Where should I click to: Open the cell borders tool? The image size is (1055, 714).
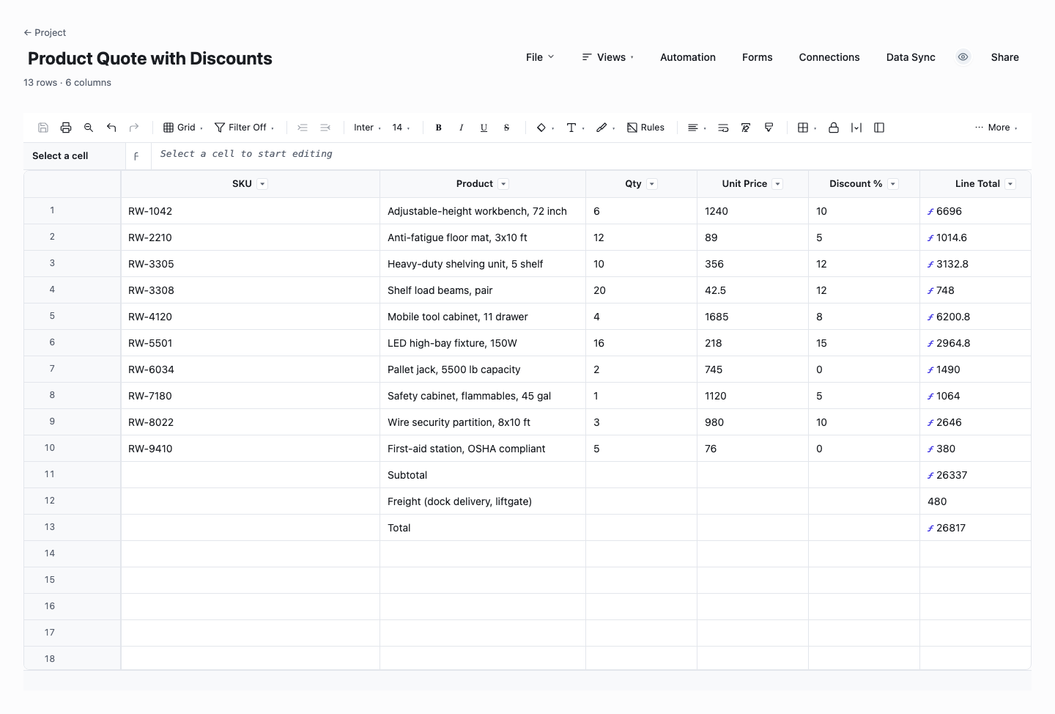(807, 128)
